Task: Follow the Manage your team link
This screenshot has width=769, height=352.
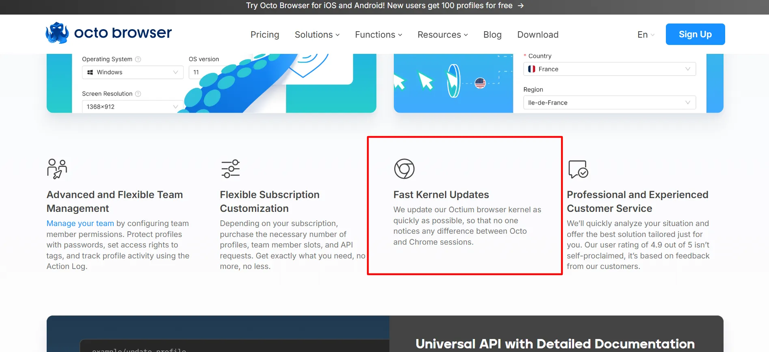Action: point(80,223)
